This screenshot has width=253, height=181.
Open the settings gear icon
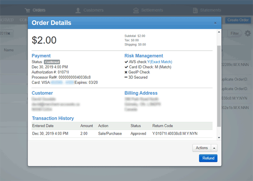[x=248, y=33]
